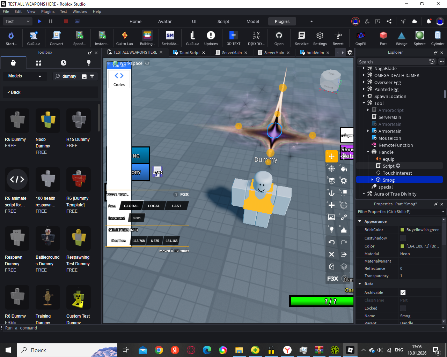447x357 pixels.
Task: Click the Color RGB swatch
Action: tap(402, 246)
